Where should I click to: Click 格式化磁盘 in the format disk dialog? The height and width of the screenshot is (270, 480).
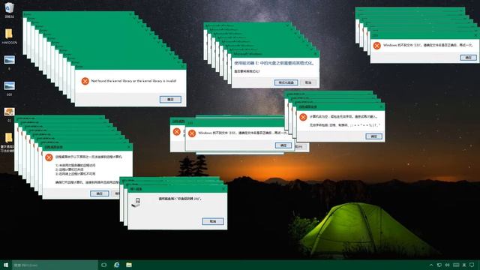tap(286, 82)
